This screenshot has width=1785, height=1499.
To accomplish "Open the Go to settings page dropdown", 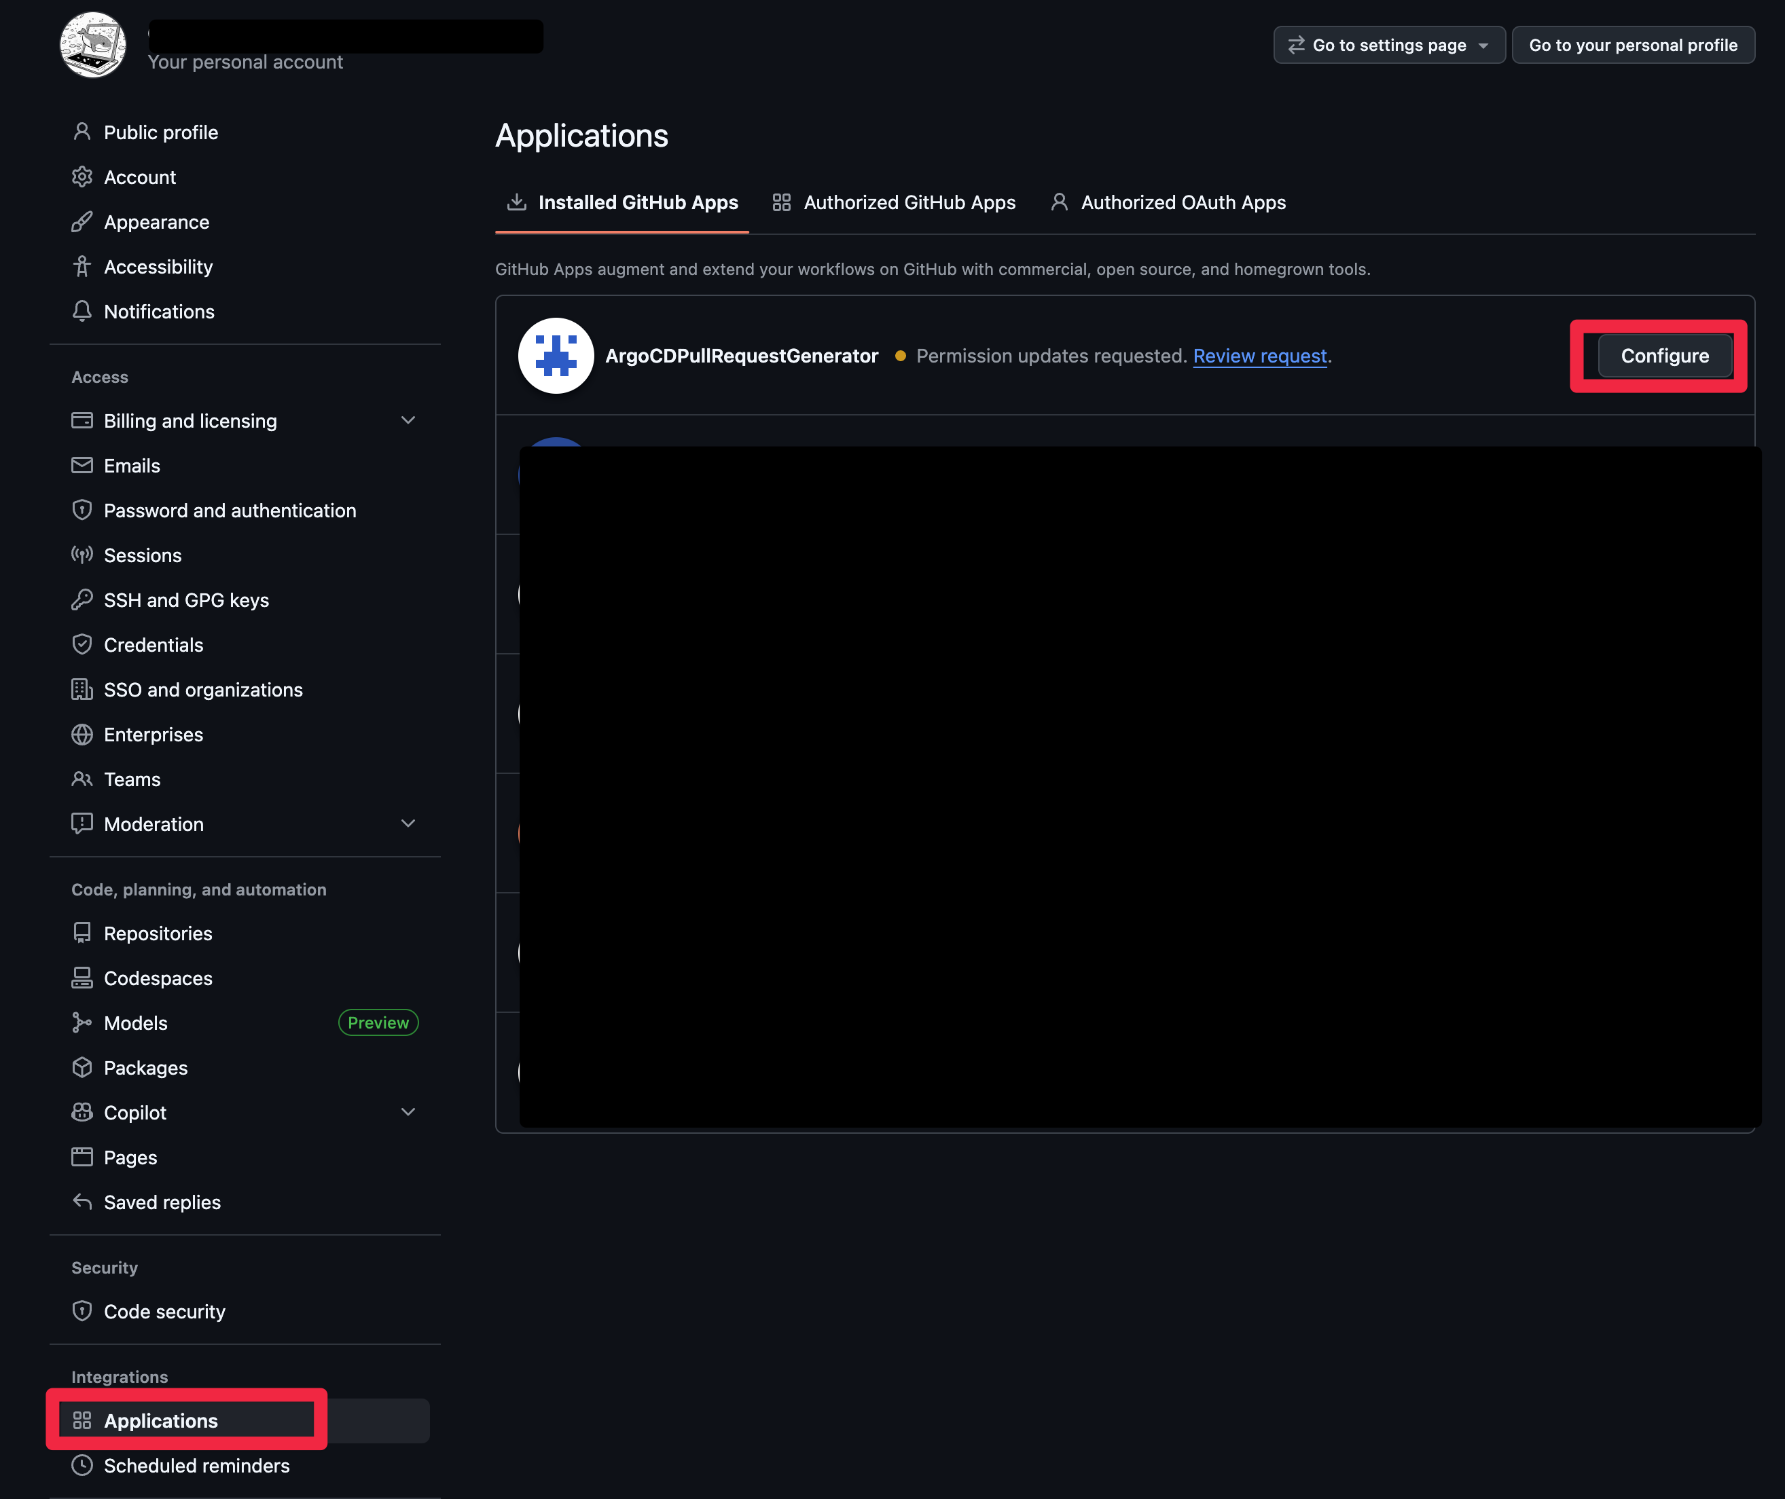I will (x=1389, y=45).
